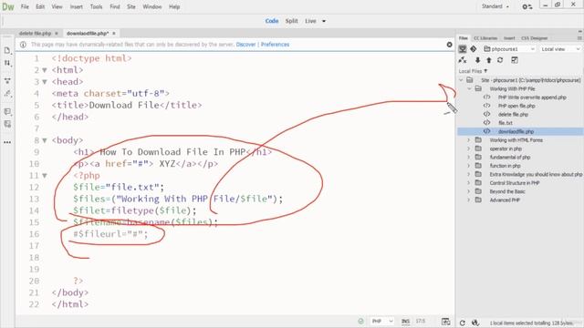The width and height of the screenshot is (584, 328).
Task: Switch to the delete file.php document tab
Action: 35,33
